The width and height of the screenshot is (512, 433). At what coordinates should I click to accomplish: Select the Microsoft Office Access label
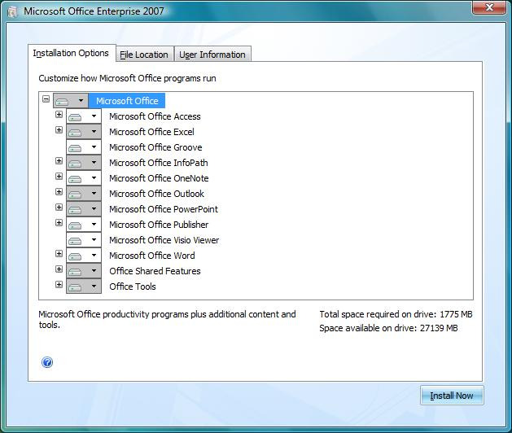[155, 116]
